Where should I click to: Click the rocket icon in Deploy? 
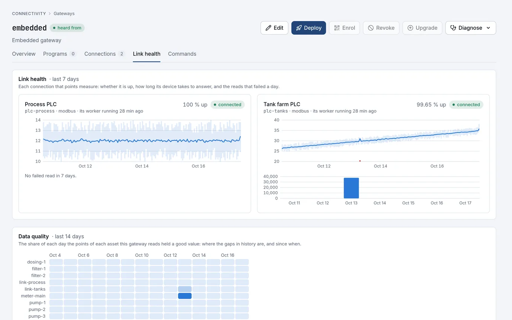[299, 28]
